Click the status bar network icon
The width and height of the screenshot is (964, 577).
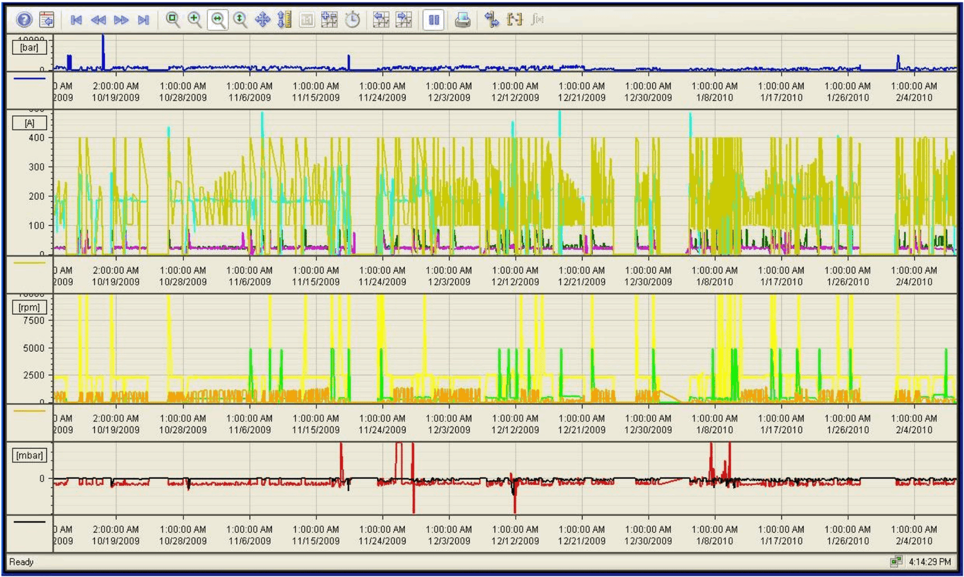pos(896,561)
